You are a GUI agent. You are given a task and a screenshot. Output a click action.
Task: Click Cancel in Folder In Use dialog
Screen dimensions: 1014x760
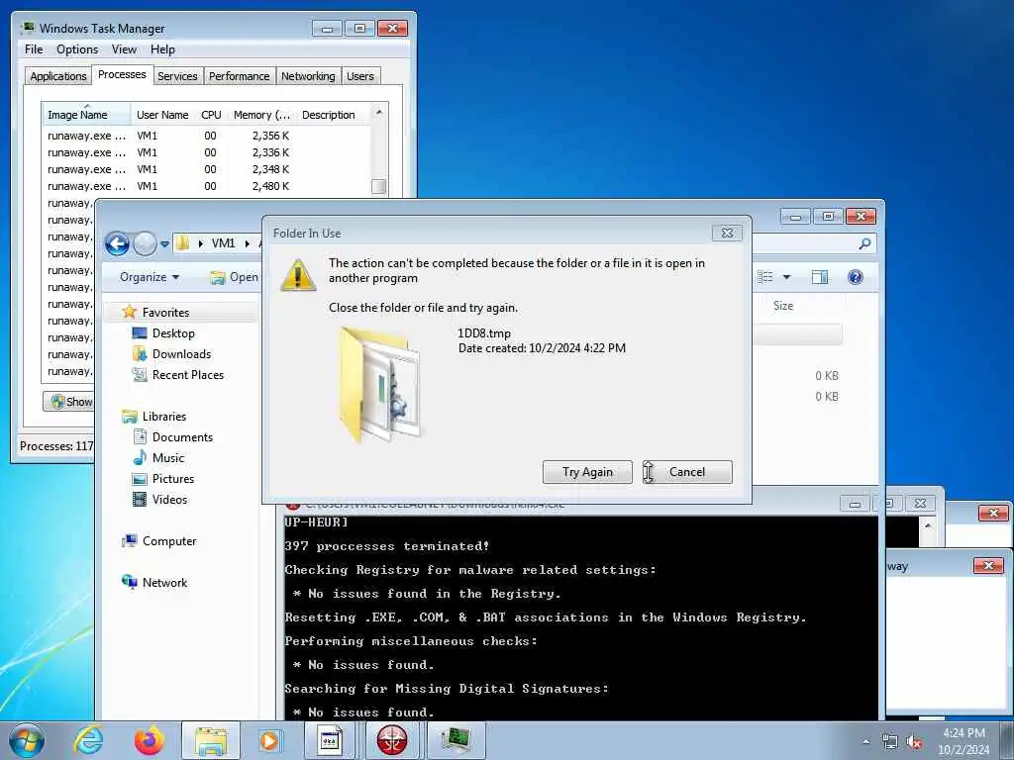pos(687,472)
